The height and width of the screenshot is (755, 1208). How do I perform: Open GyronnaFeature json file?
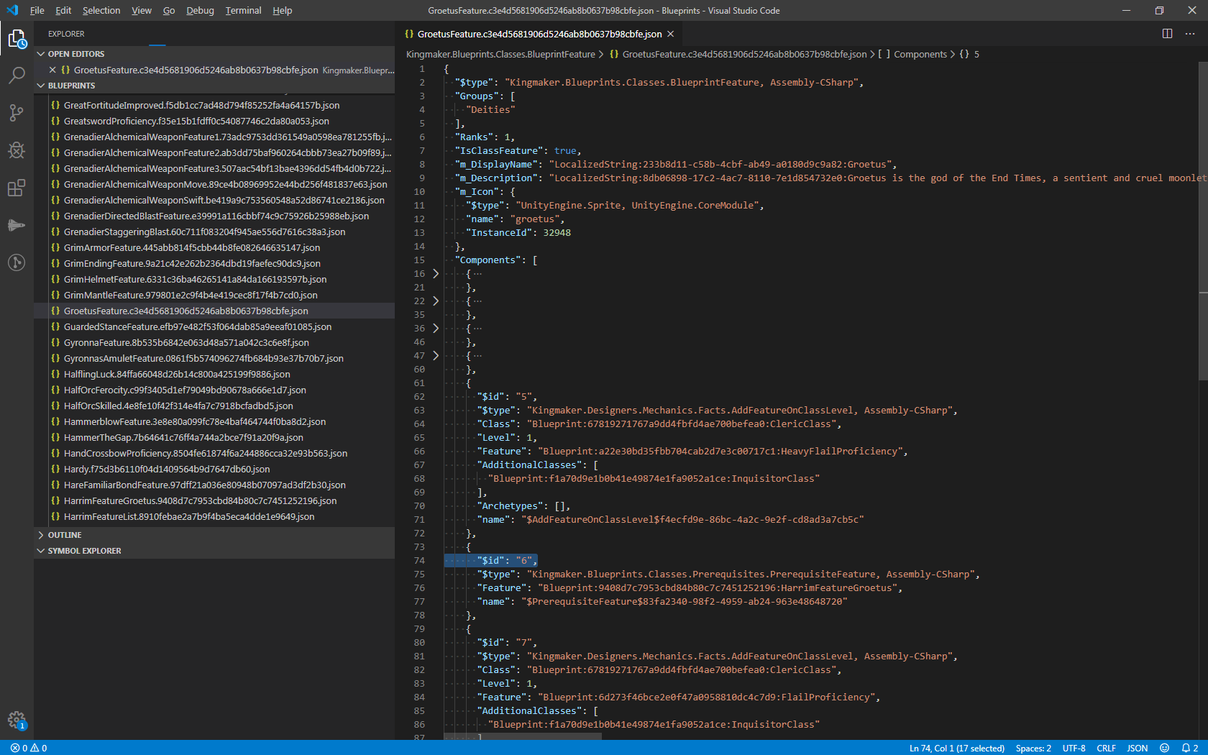(x=214, y=343)
